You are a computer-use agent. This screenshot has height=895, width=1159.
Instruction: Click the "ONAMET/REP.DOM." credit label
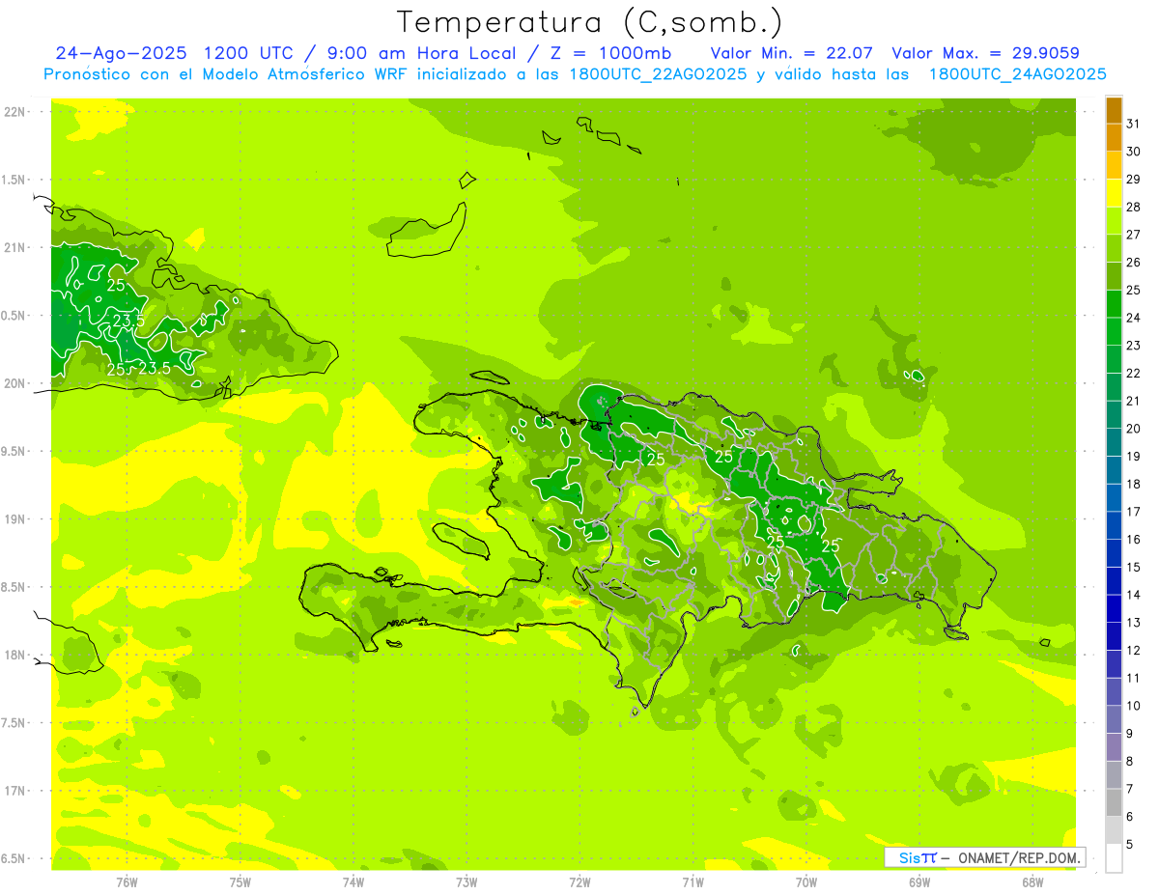click(x=1019, y=857)
